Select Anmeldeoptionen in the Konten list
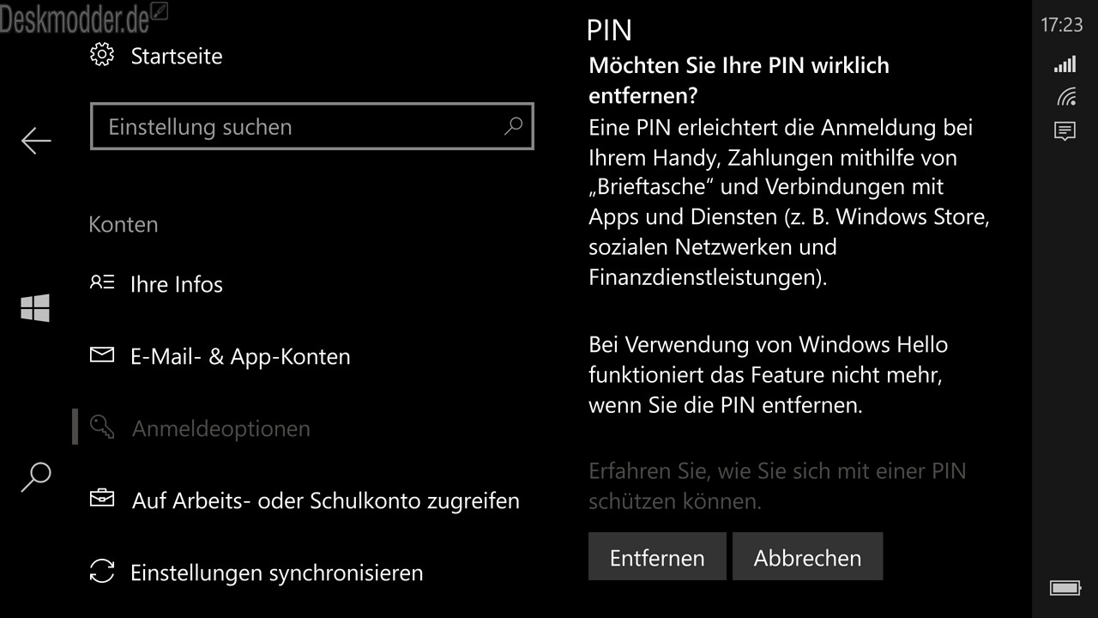1098x618 pixels. coord(201,428)
